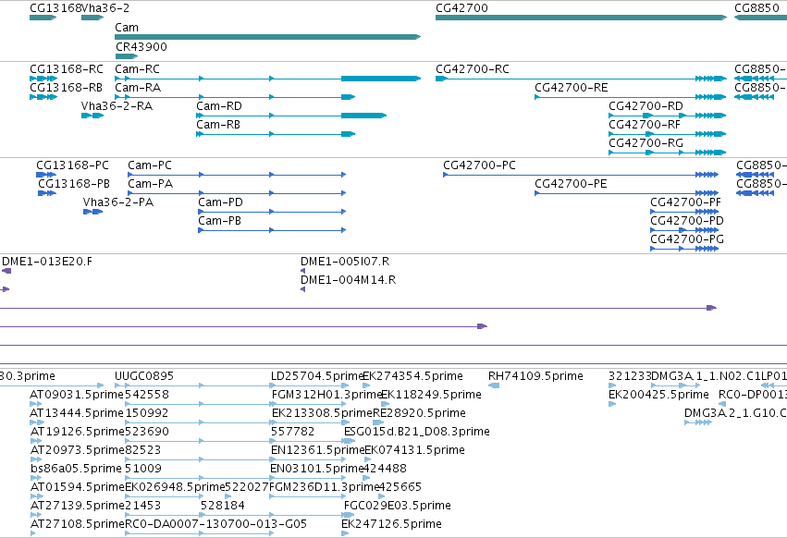Click the EK213308.5prime EST label
This screenshot has height=538, width=787.
pyautogui.click(x=322, y=413)
